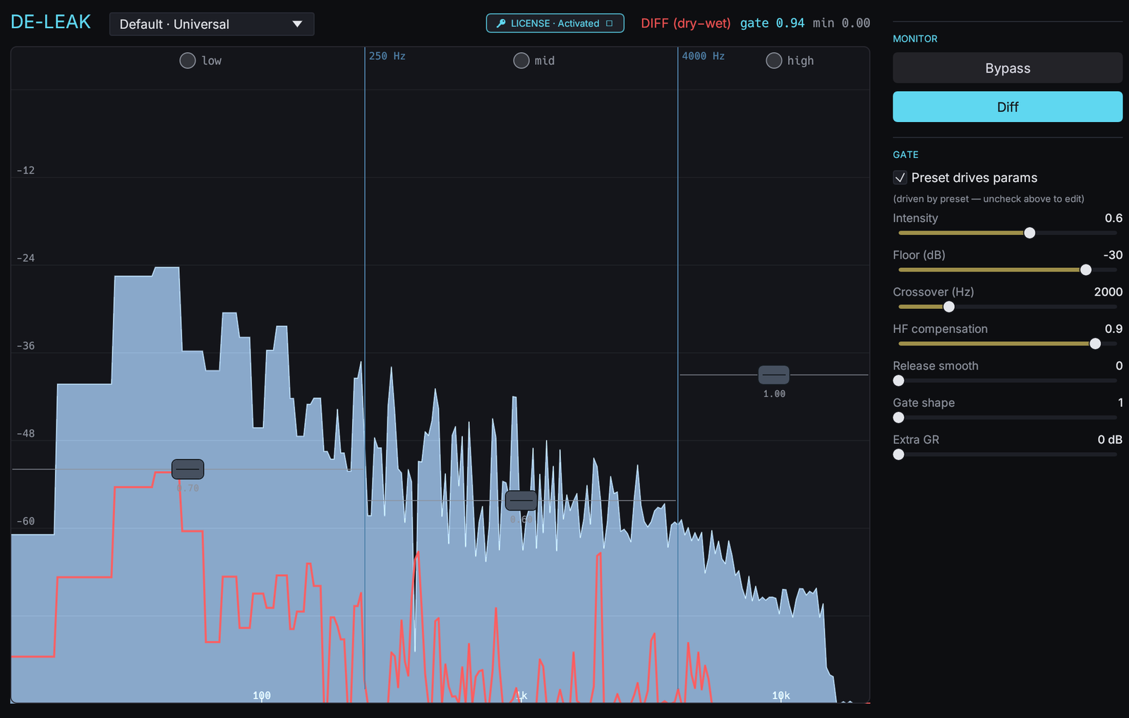Click the -60 dB axis label
1129x718 pixels.
coord(26,521)
